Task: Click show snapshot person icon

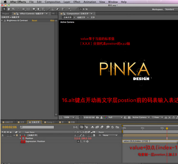Action: click(102, 117)
